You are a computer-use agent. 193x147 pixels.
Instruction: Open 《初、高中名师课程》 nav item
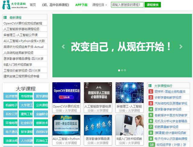click(55, 5)
